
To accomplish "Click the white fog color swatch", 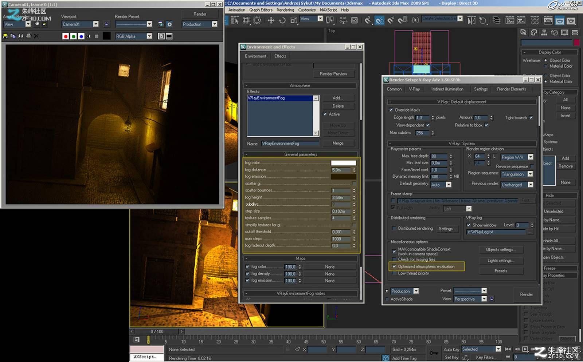I will 343,163.
